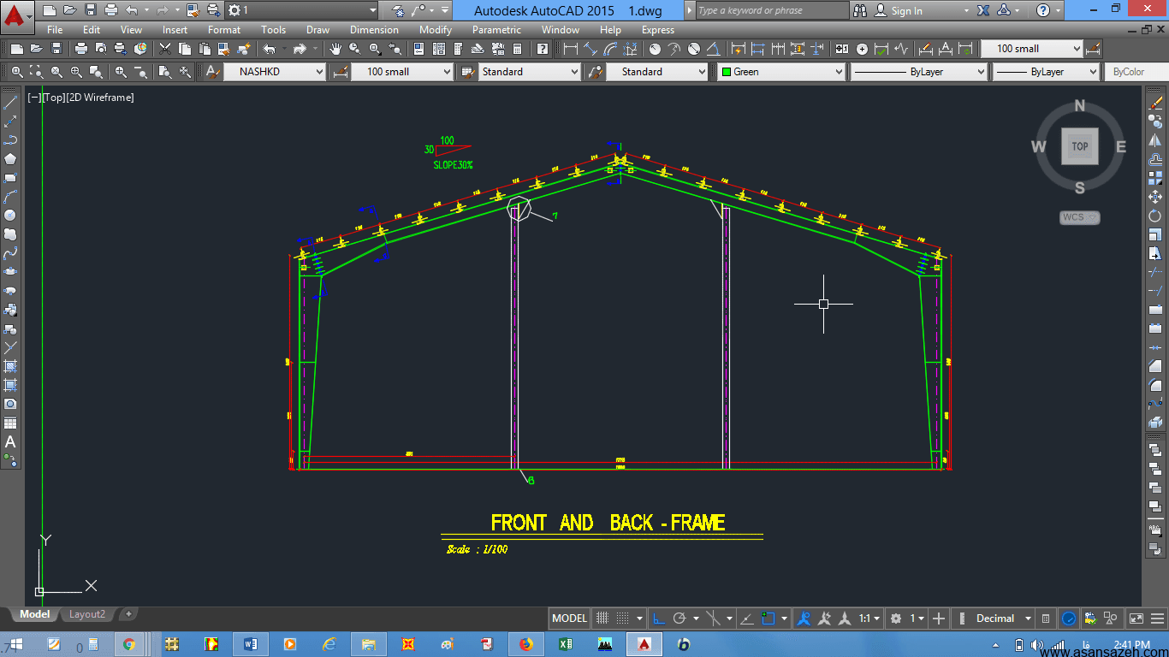
Task: Click the TOP face of the ViewCube
Action: click(1080, 146)
